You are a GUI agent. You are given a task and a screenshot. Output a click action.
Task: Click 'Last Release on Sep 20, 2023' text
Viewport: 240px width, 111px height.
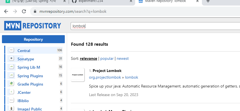click(x=113, y=95)
